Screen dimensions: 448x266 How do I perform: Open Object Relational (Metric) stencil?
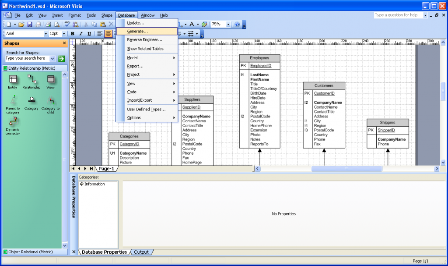click(x=35, y=252)
